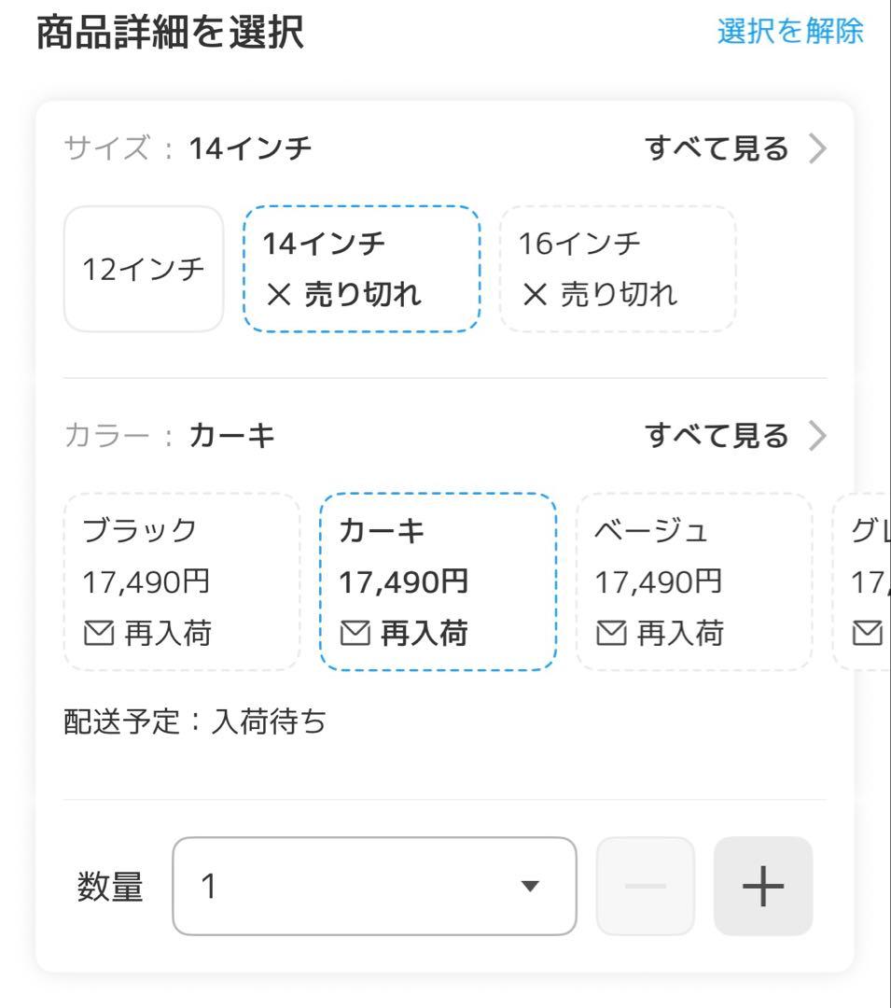
Task: Click the minus icon to decrease quantity
Action: pyautogui.click(x=646, y=887)
